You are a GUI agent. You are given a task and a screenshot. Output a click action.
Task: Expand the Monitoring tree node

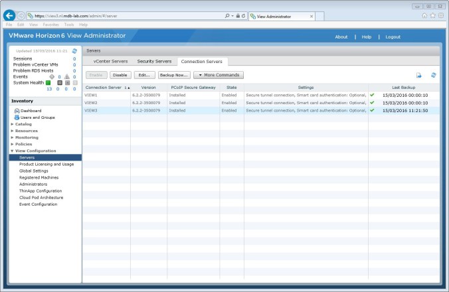[x=13, y=137]
